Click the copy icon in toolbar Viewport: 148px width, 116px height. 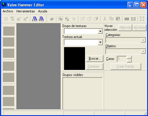tap(111, 19)
